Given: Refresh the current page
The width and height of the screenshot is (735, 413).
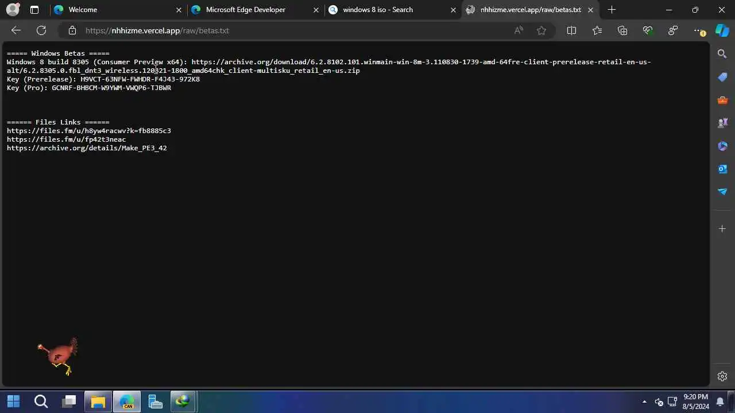Looking at the screenshot, I should pos(41,30).
